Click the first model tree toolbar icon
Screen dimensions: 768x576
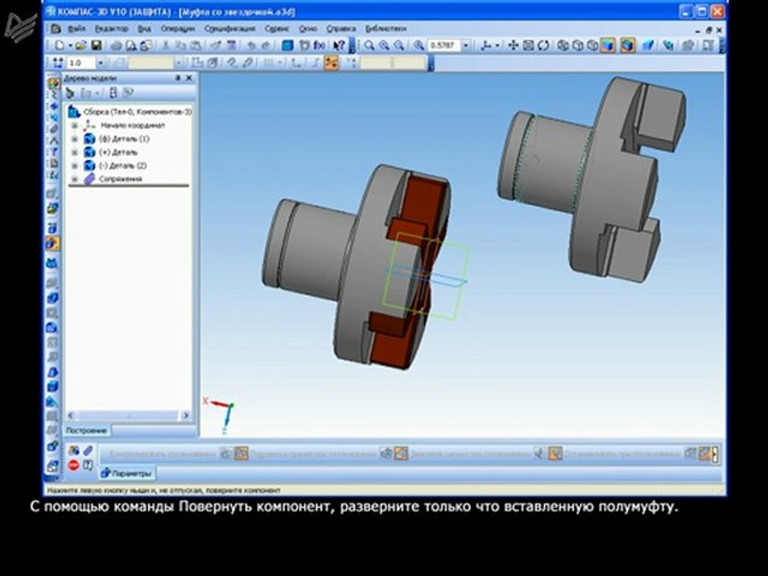click(x=70, y=93)
